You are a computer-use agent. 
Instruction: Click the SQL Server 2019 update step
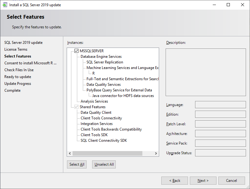coord(24,43)
